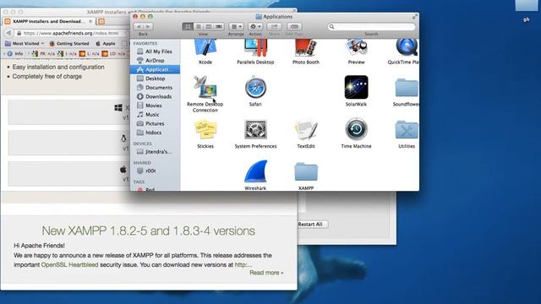The height and width of the screenshot is (304, 541).
Task: Open the Xcode application icon
Action: pos(205,47)
